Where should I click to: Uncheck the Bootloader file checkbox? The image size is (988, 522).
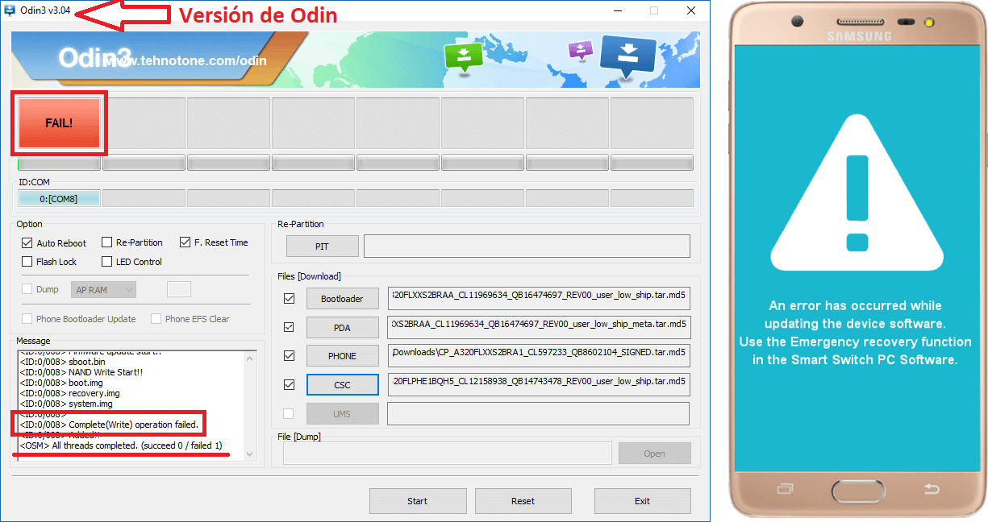click(289, 299)
